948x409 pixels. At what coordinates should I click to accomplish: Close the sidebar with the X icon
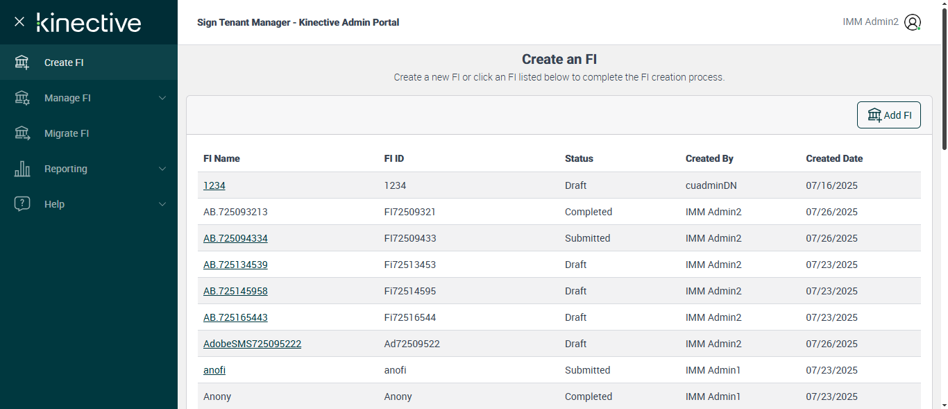click(x=19, y=22)
